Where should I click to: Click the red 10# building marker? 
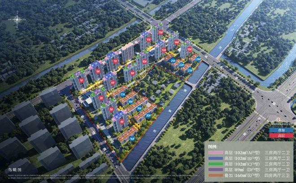144,61
